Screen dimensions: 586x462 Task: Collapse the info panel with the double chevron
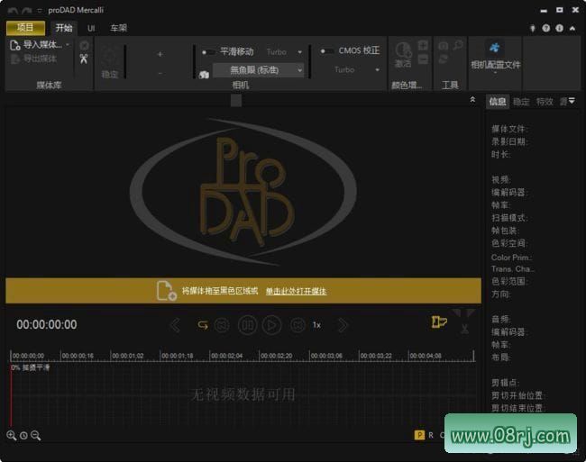point(472,100)
